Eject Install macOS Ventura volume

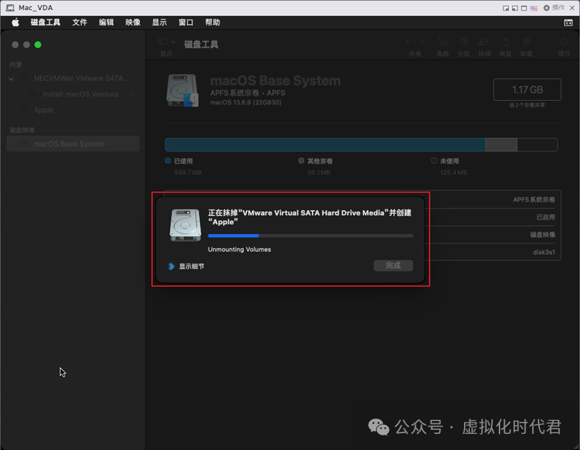click(x=131, y=94)
